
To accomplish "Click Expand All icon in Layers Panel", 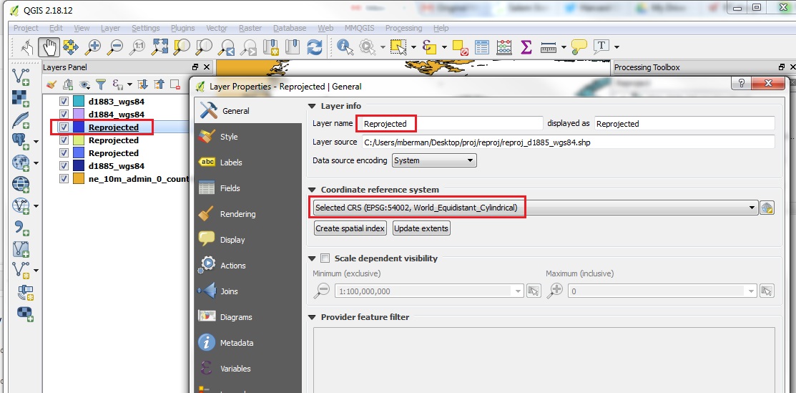I will pyautogui.click(x=142, y=84).
